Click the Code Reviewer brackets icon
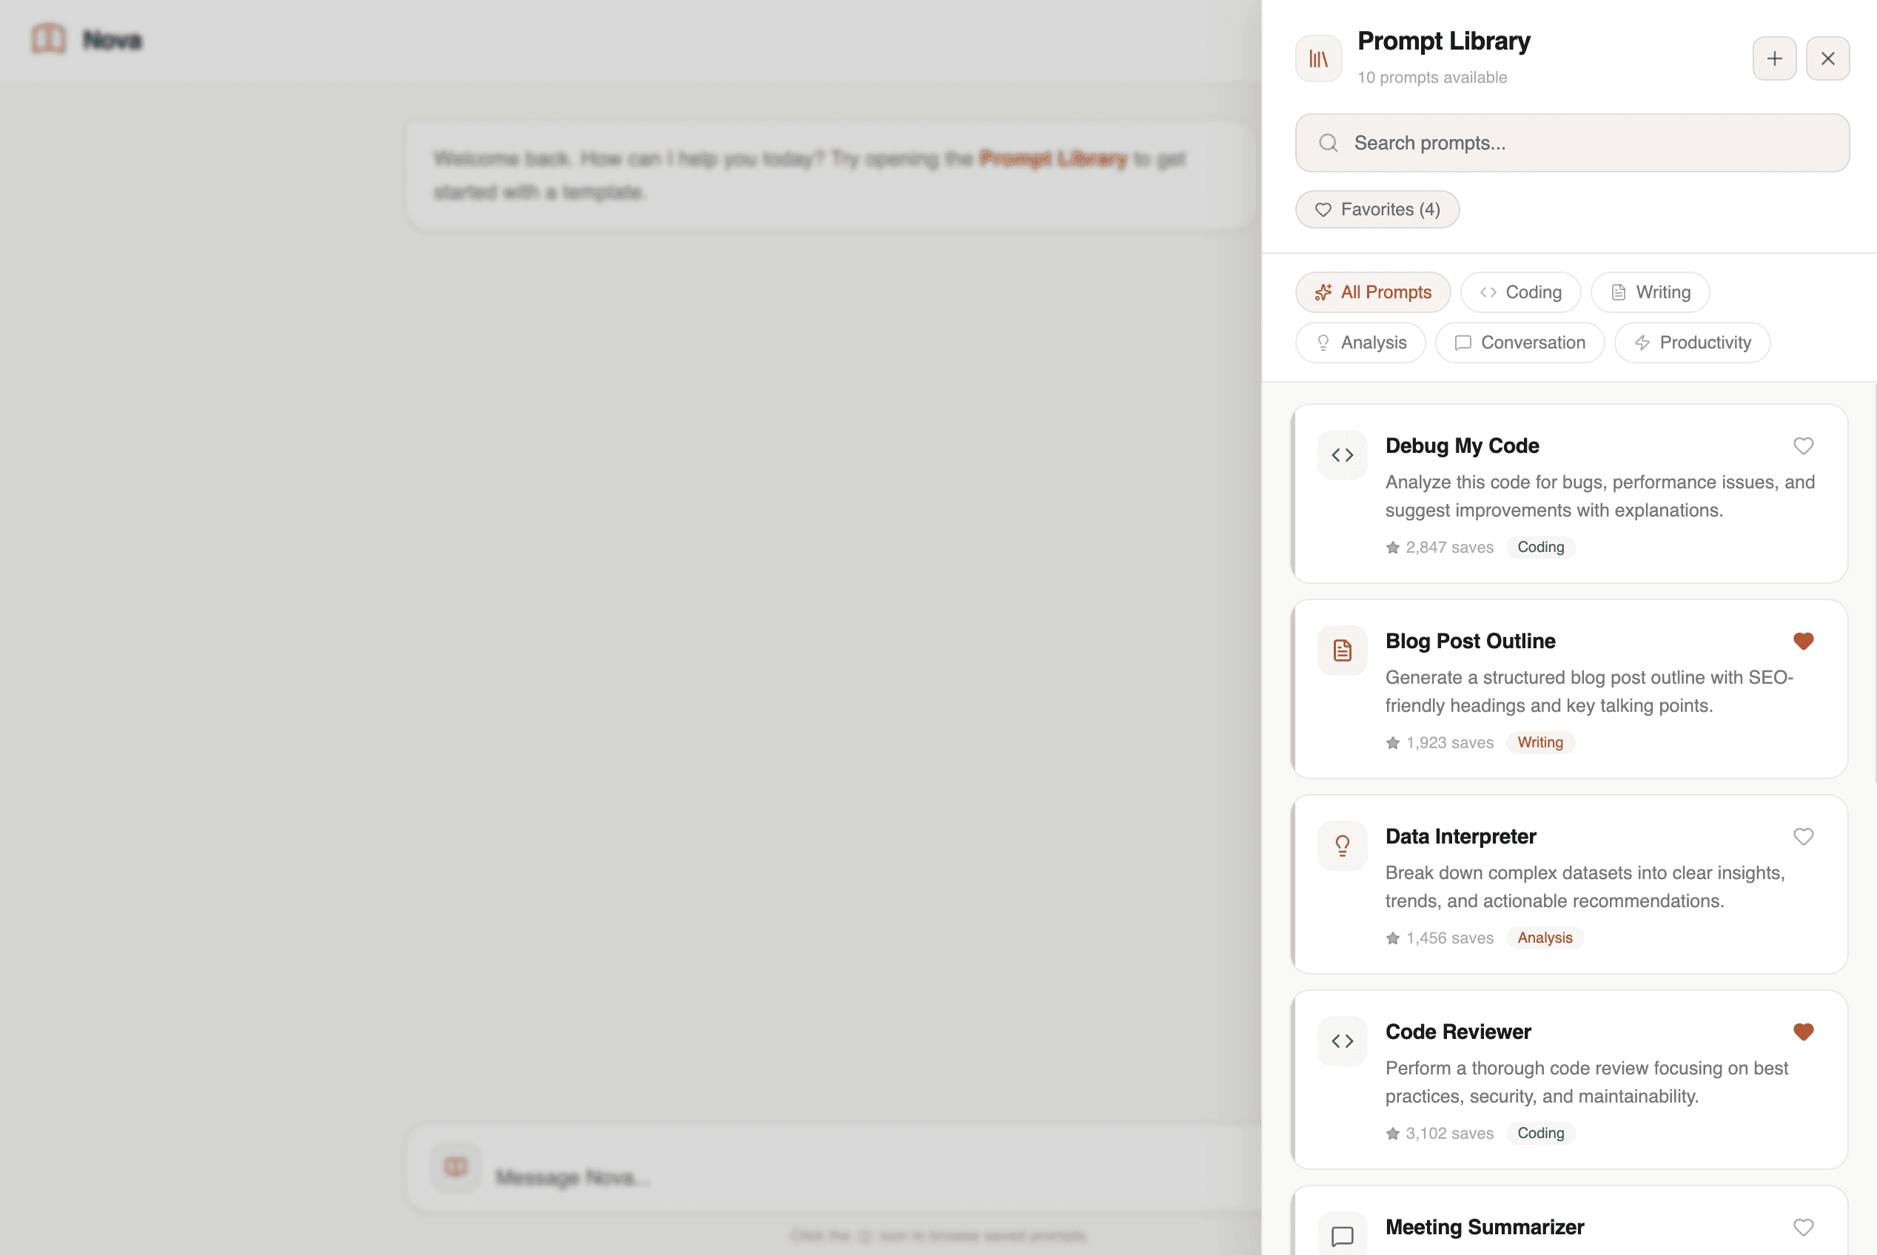Viewport: 1877px width, 1255px height. pyautogui.click(x=1343, y=1041)
